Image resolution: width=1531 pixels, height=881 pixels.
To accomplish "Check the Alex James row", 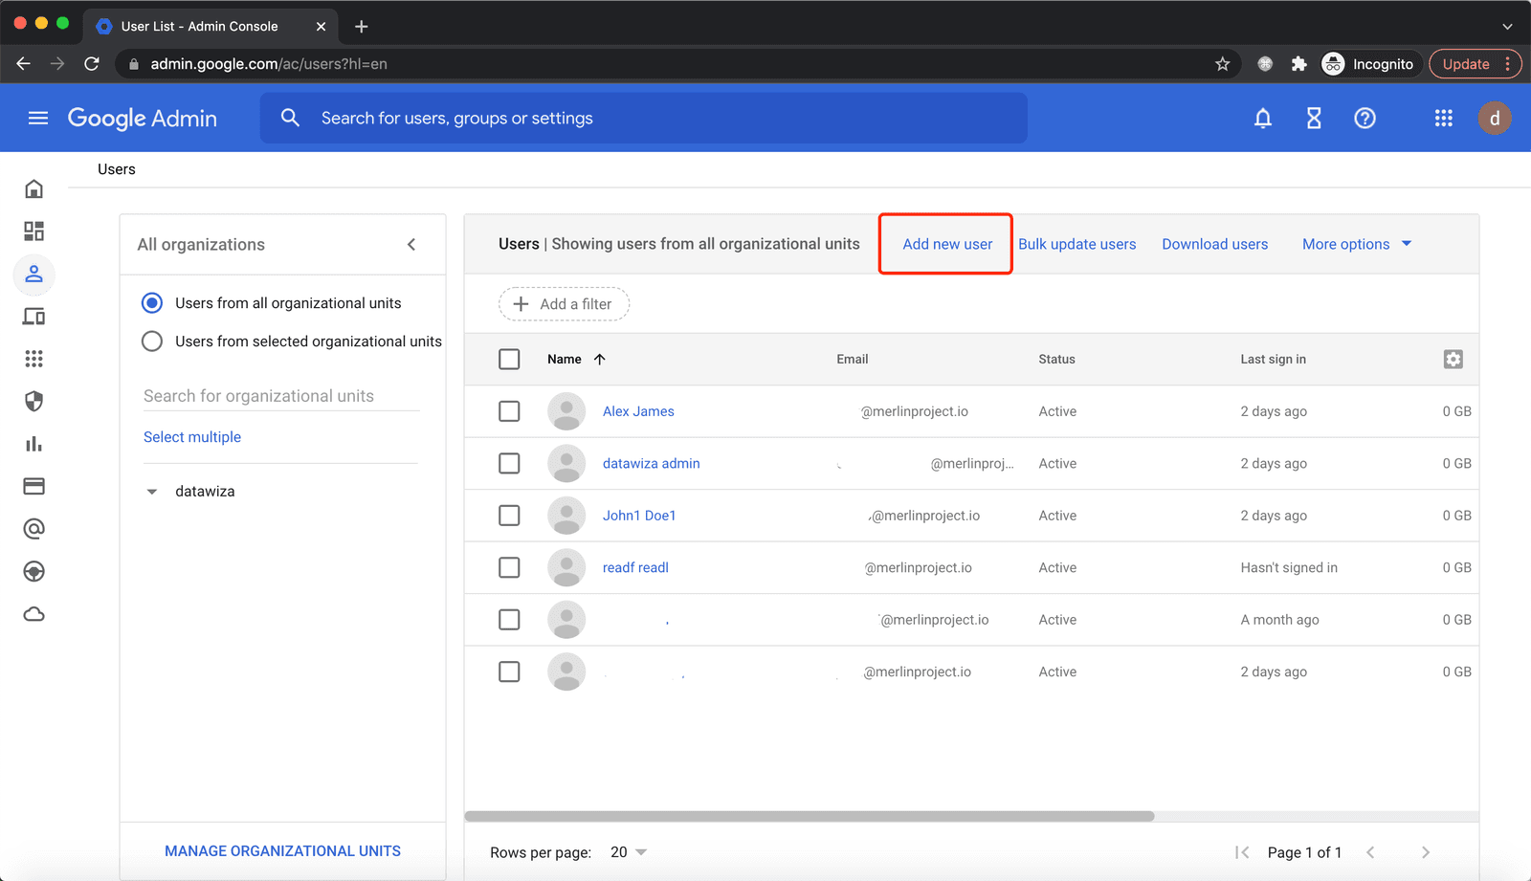I will click(509, 411).
